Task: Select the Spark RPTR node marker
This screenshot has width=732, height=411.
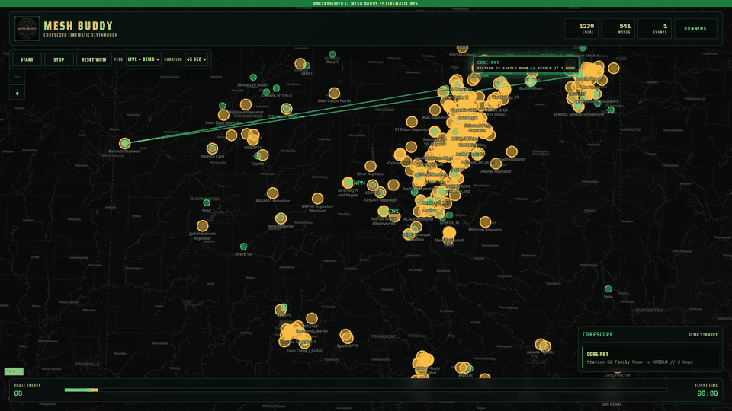Action: [347, 336]
